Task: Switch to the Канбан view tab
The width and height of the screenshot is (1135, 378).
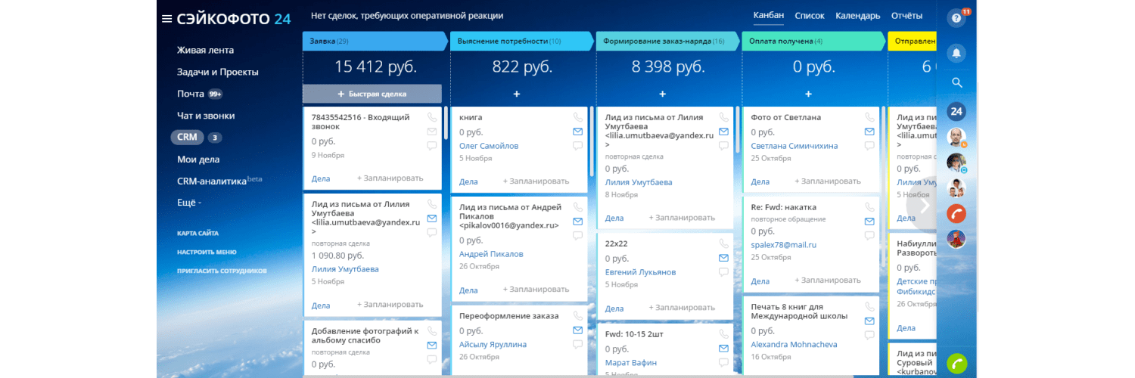Action: [769, 16]
